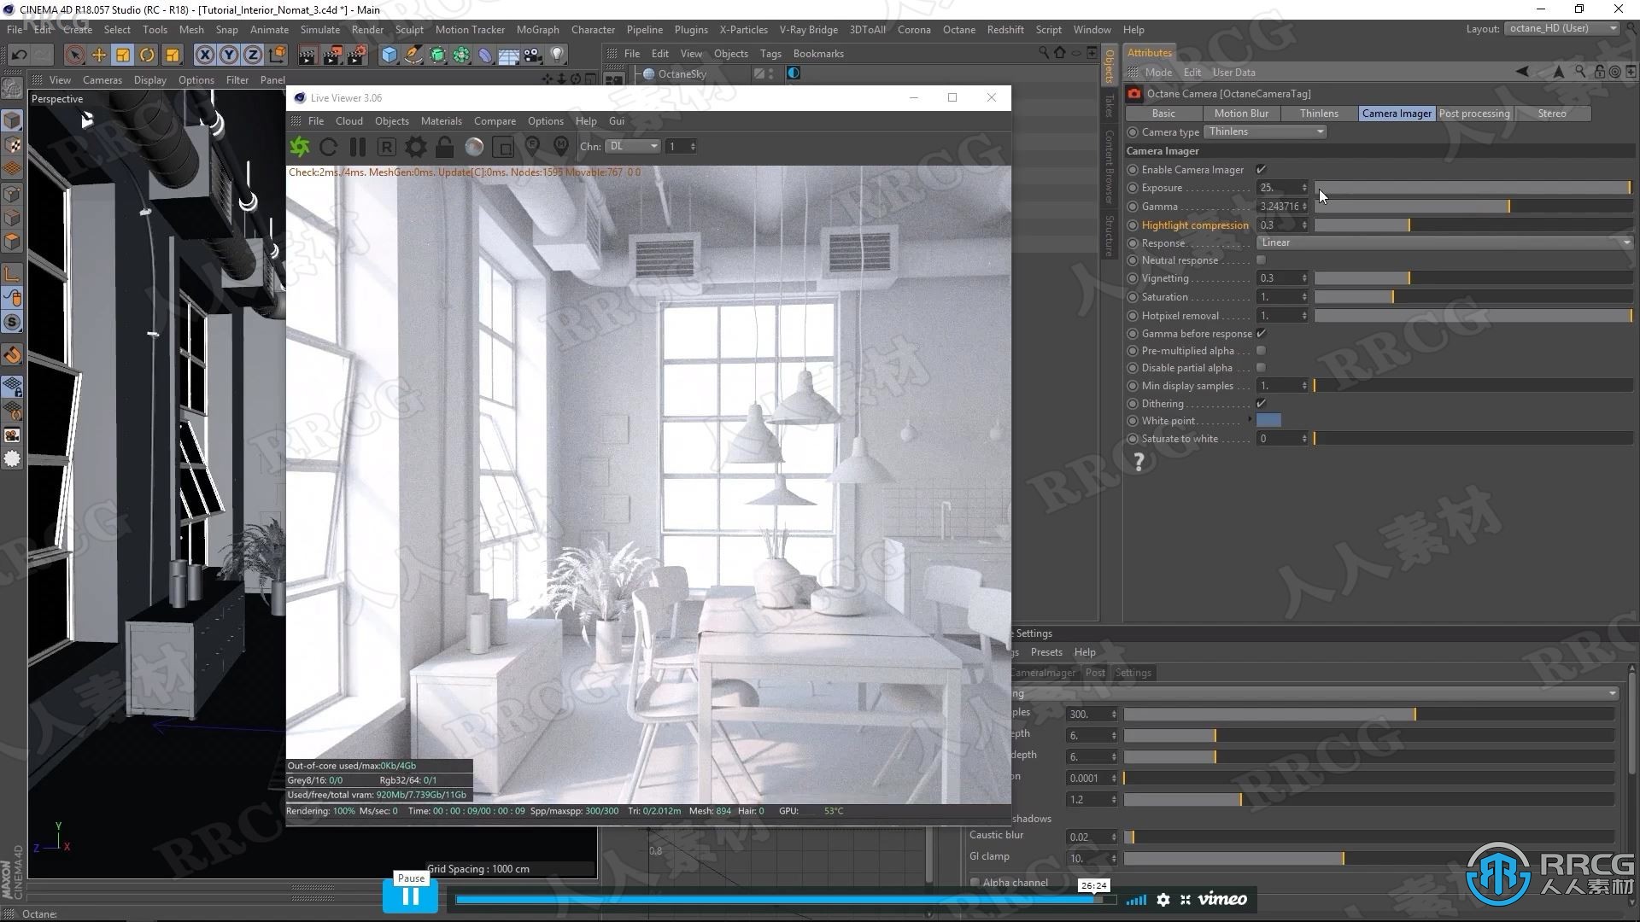Toggle Z axis lock
1640x922 pixels.
point(253,55)
